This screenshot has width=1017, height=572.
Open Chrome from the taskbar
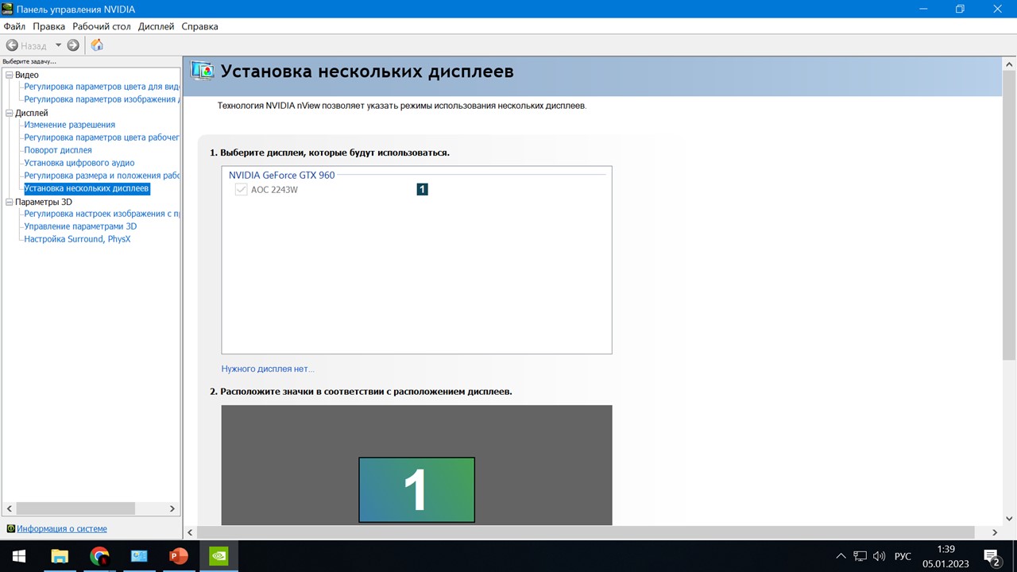point(99,556)
